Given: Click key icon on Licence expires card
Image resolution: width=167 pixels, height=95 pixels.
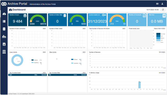Looking at the screenshot, I should pyautogui.click(x=104, y=15).
